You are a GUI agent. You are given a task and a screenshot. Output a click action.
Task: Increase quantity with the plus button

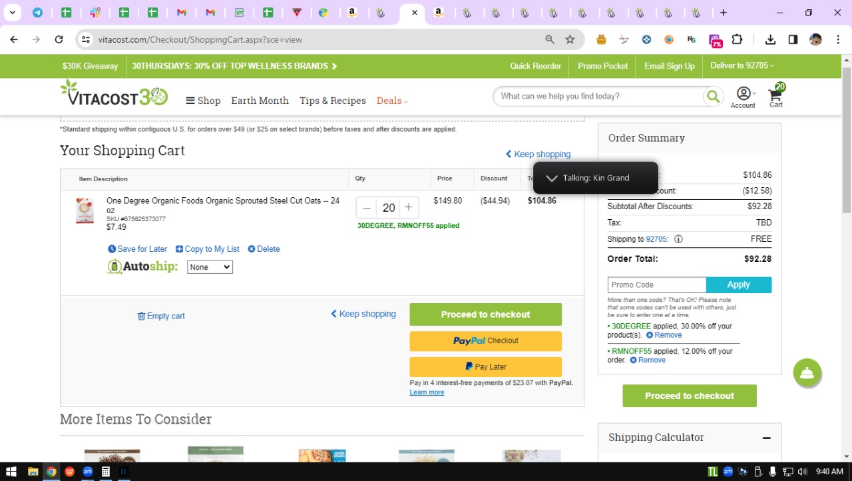(x=409, y=208)
